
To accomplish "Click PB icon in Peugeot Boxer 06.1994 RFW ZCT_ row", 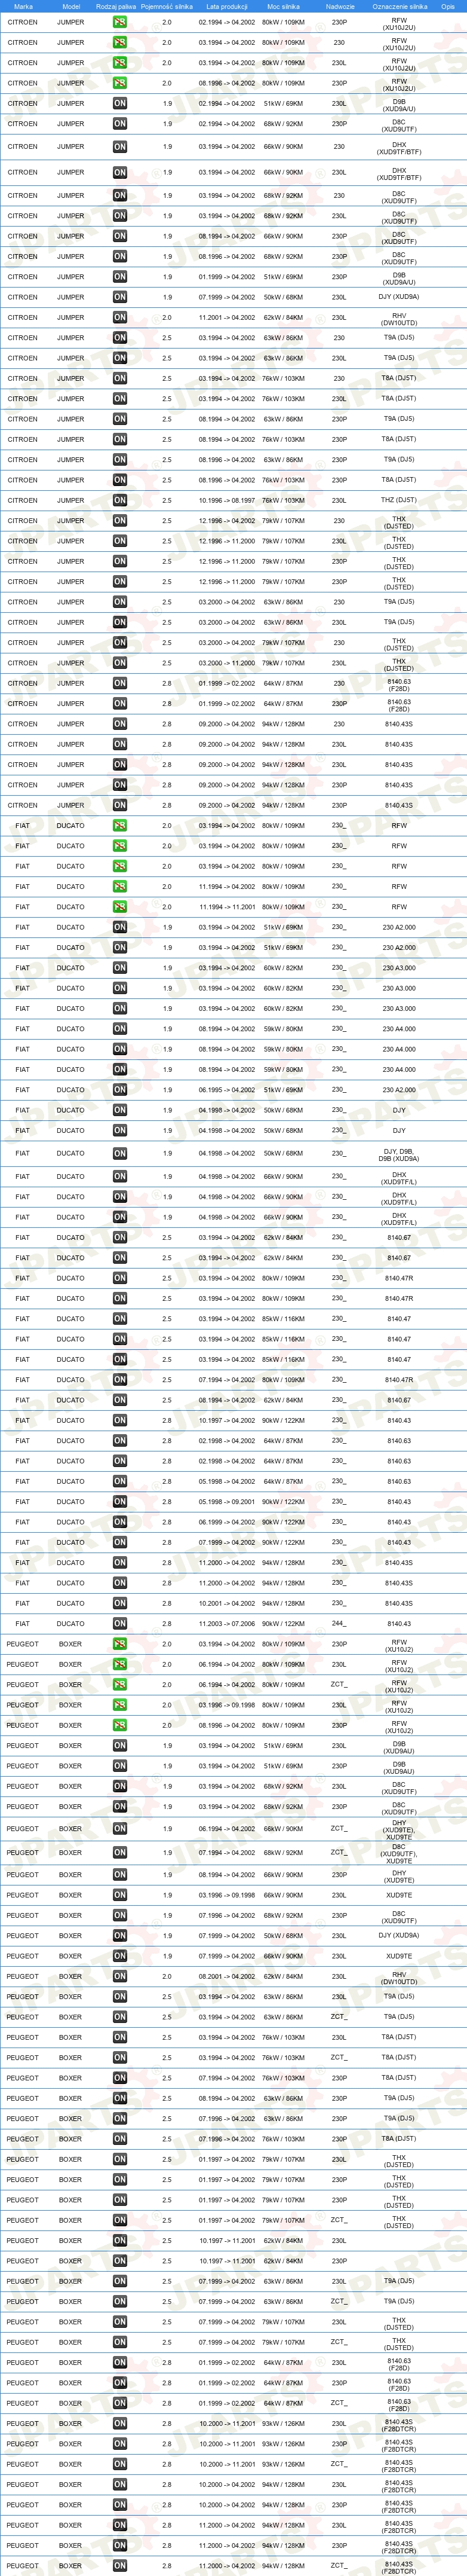I will (119, 1685).
